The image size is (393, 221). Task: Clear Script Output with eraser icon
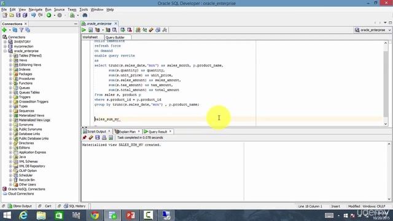click(91, 138)
